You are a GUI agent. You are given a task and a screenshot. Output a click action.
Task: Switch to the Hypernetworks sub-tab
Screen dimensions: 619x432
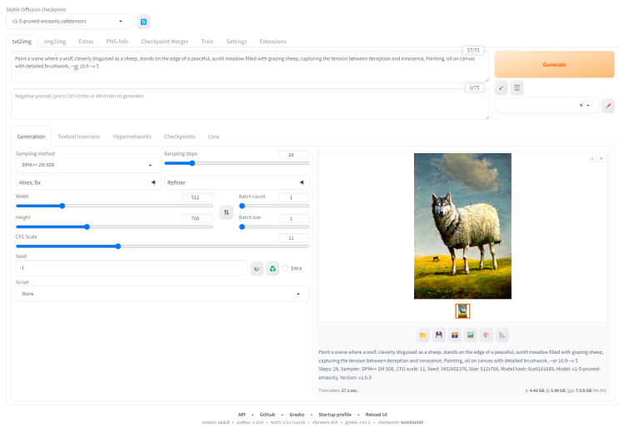(132, 137)
